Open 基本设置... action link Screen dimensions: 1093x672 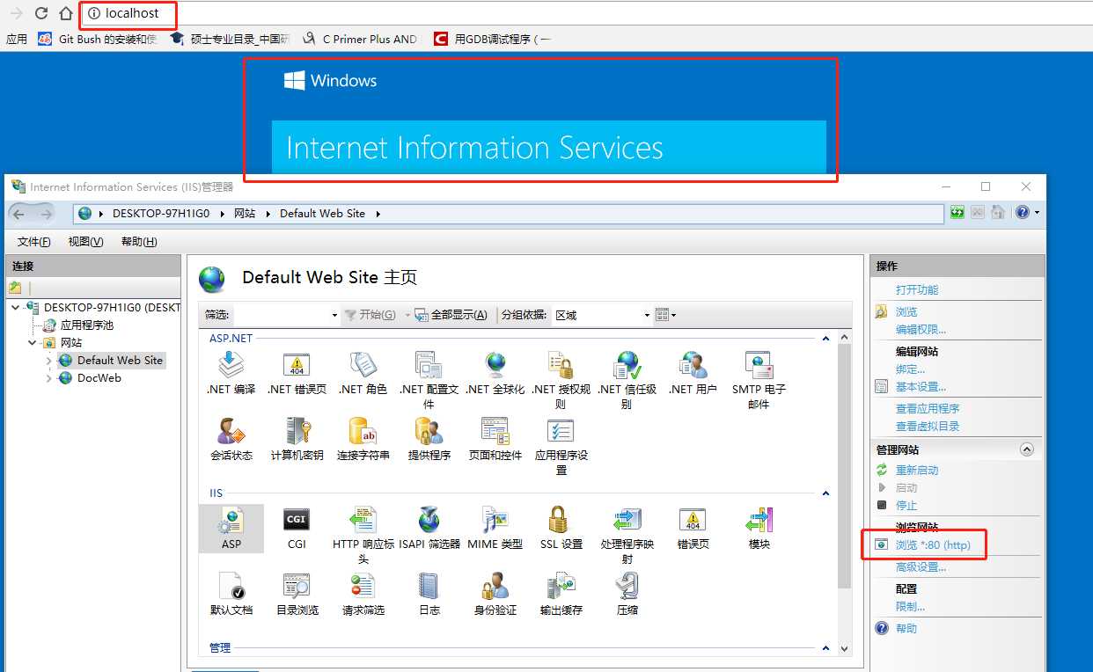tap(921, 387)
